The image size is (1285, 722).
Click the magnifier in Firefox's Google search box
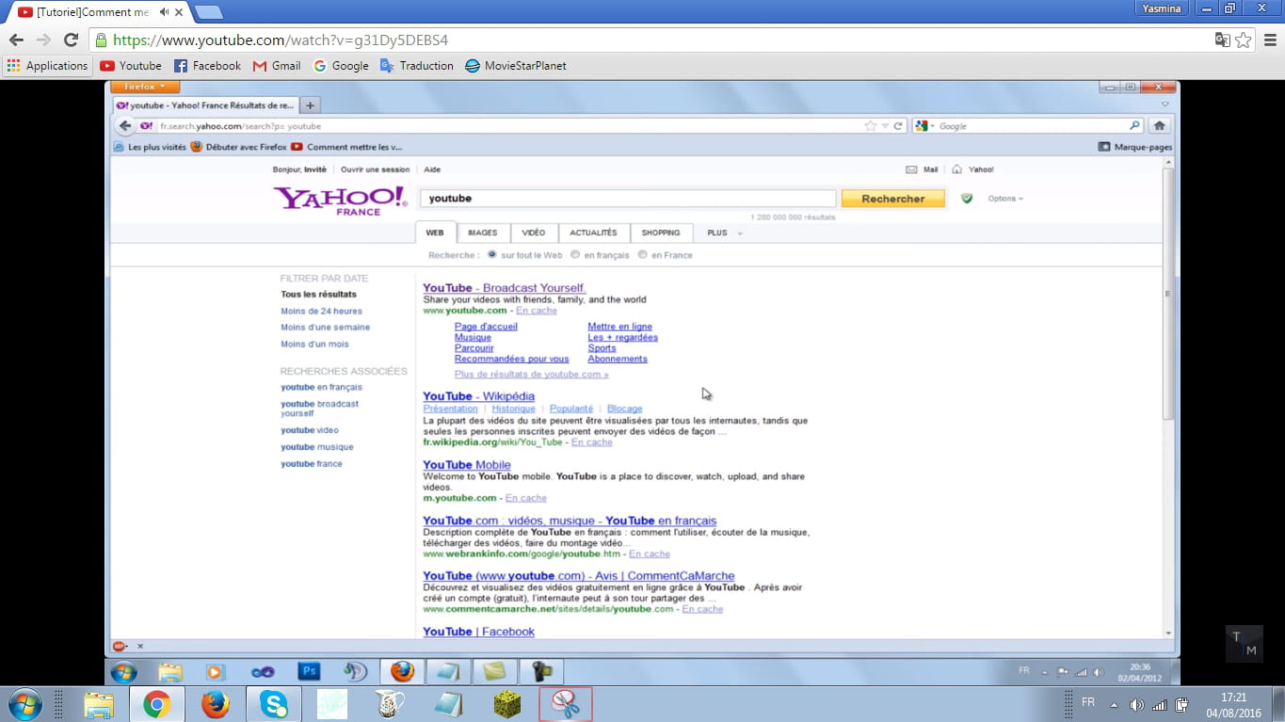click(1134, 125)
